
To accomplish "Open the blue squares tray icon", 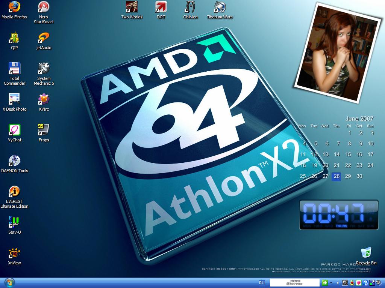I will pyautogui.click(x=372, y=283).
